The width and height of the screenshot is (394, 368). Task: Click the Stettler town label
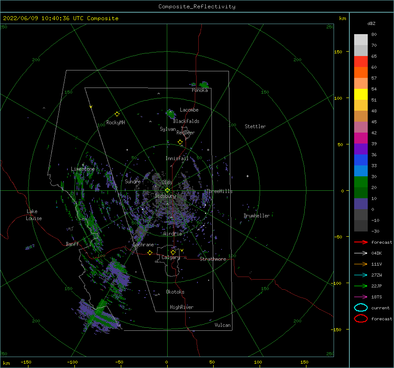(255, 126)
